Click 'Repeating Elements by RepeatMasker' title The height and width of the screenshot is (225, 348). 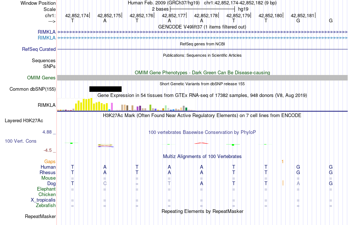click(203, 211)
